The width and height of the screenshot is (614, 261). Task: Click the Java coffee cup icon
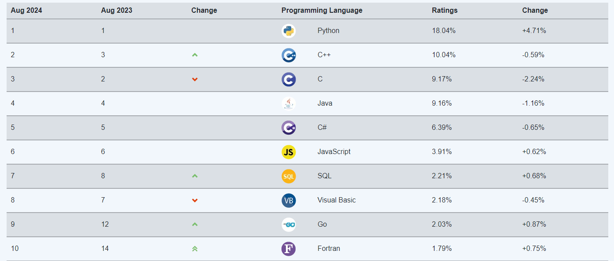pyautogui.click(x=289, y=103)
